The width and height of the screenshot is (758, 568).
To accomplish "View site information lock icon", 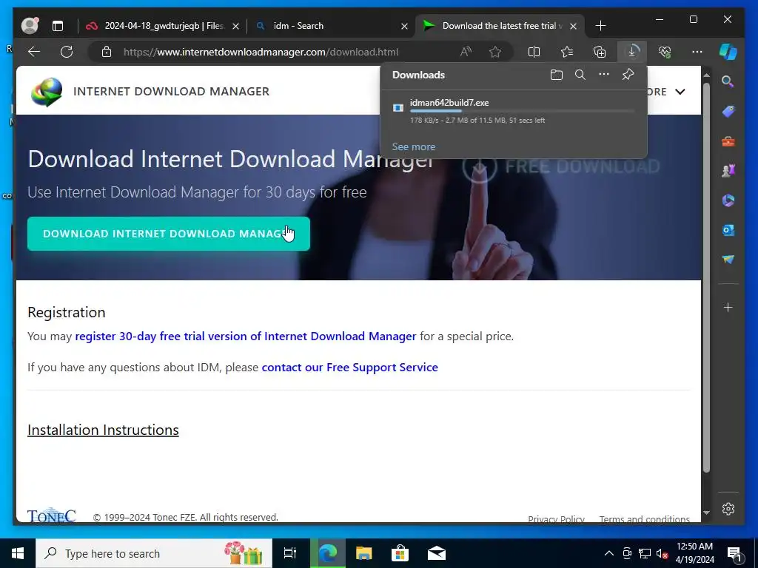I will [107, 52].
